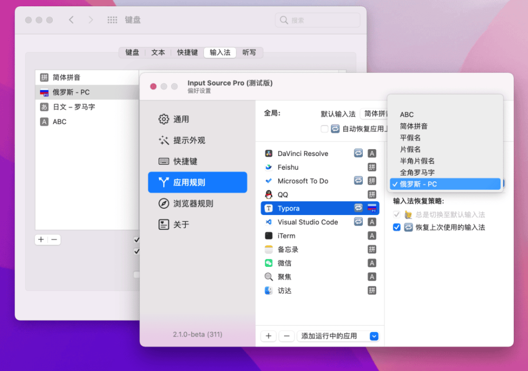Select 应用规则 in the sidebar

(x=197, y=182)
